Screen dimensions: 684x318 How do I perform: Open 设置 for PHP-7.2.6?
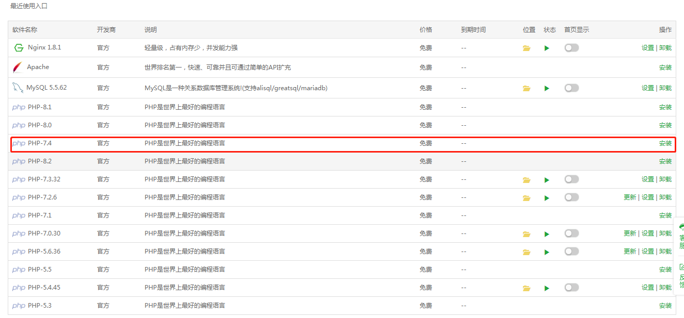648,197
